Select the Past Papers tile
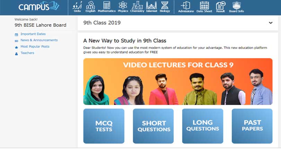 tap(252, 126)
